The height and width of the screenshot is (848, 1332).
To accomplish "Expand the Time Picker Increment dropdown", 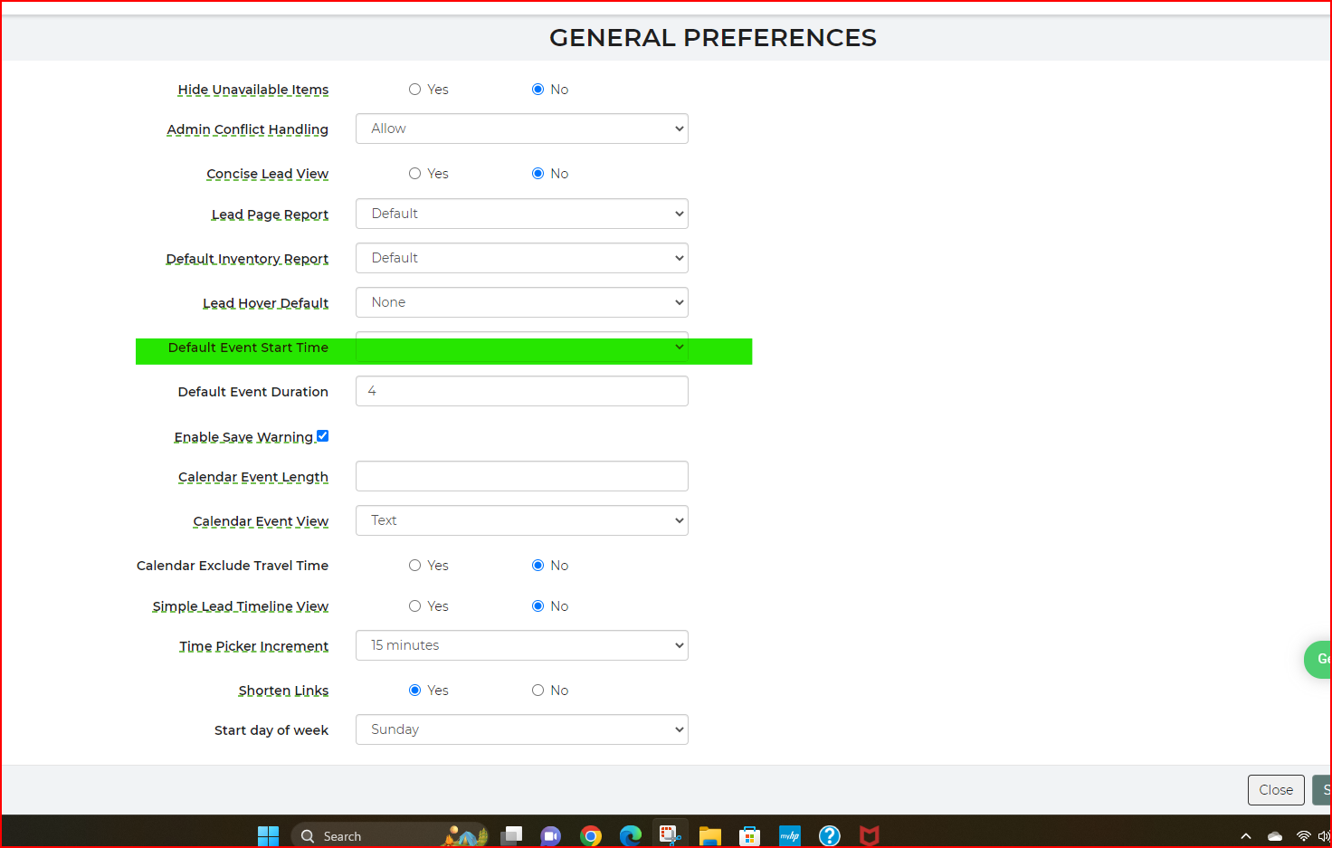I will [521, 645].
